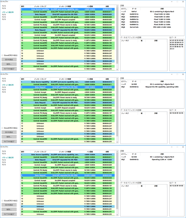
Task: Click フィールド column header in top window
Action: [x=129, y=41]
